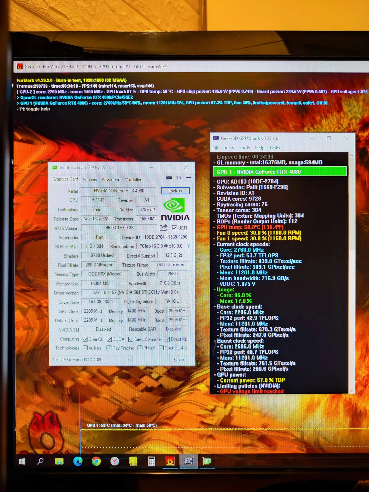Image resolution: width=369 pixels, height=492 pixels.
Task: Open the Advanced tab in GPU-Z
Action: click(111, 180)
